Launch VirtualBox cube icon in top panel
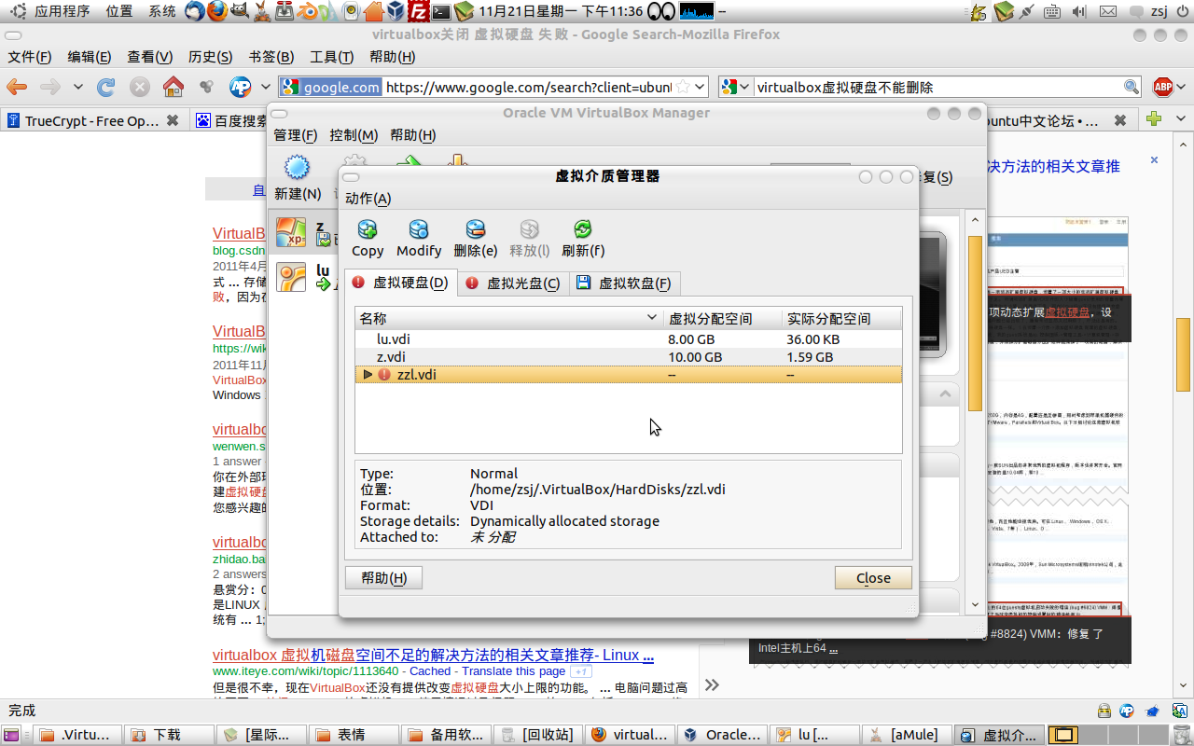The width and height of the screenshot is (1194, 746). 396,11
